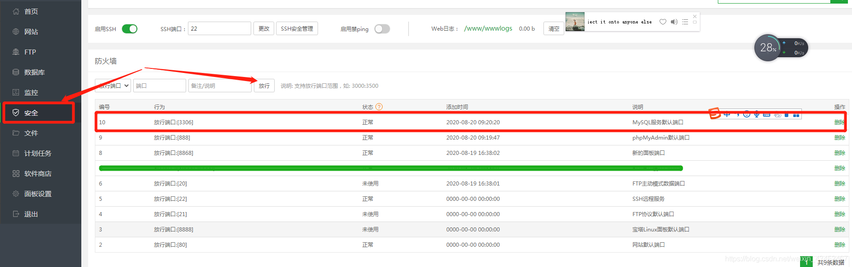852x267 pixels.
Task: Open the music player playlist icon
Action: tap(685, 22)
